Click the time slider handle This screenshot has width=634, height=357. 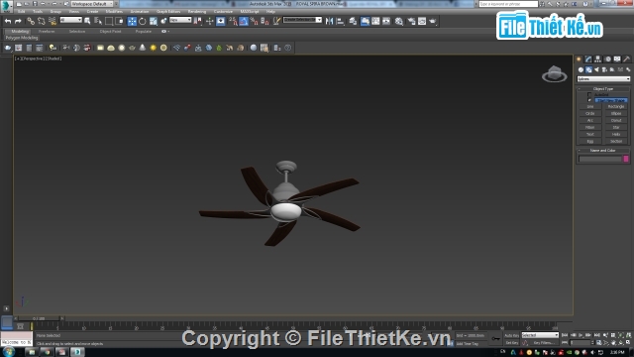point(39,318)
